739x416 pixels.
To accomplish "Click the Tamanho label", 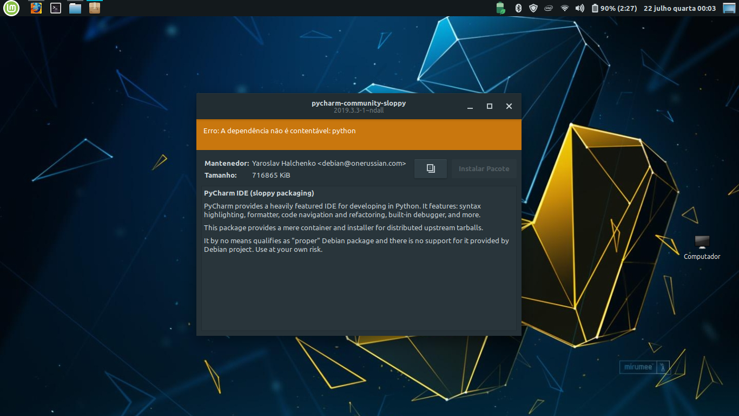I will [221, 175].
